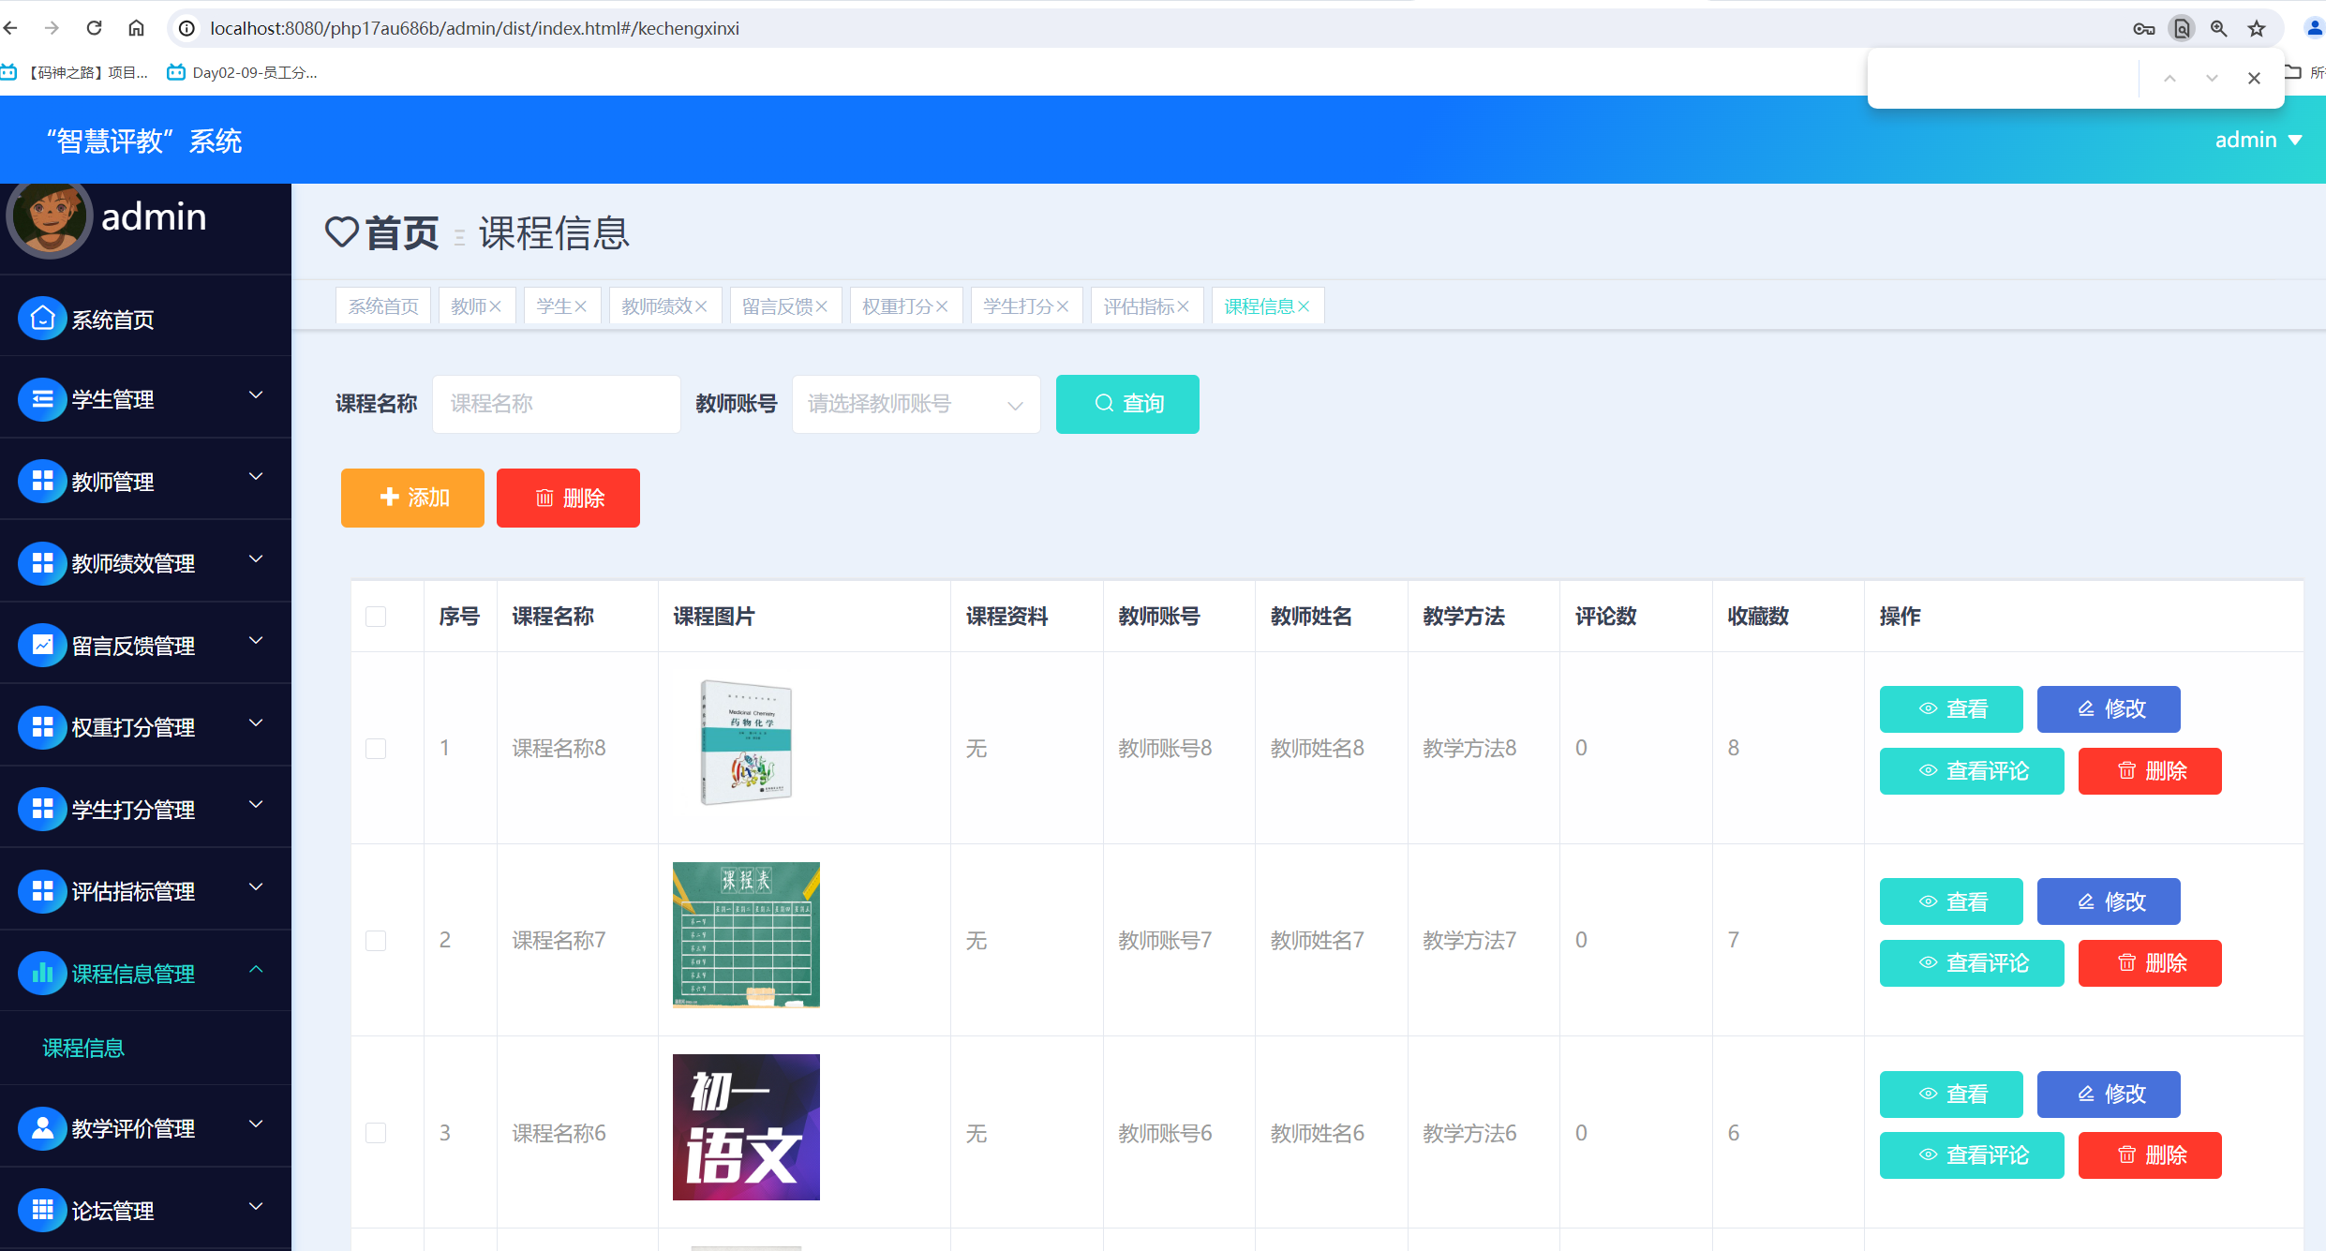Check the row checkbox for 课程名称8
2326x1251 pixels.
click(x=376, y=748)
